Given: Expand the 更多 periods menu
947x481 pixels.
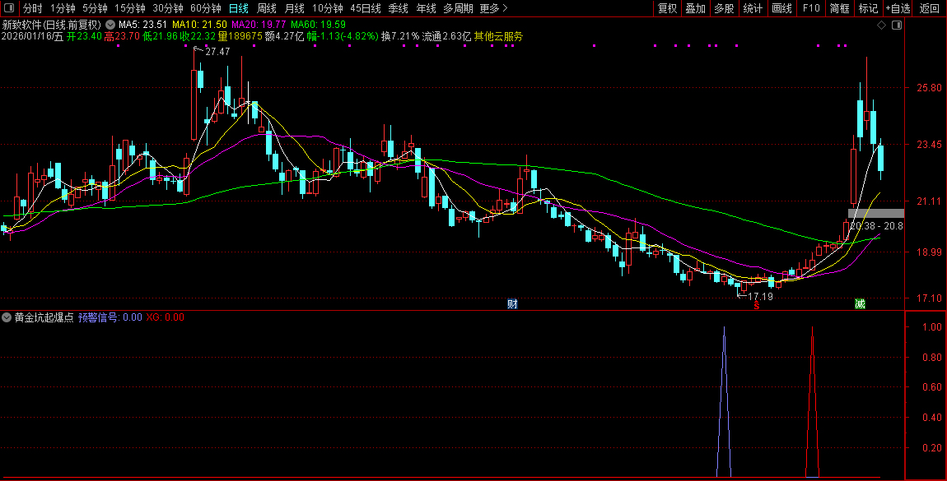Looking at the screenshot, I should click(493, 8).
